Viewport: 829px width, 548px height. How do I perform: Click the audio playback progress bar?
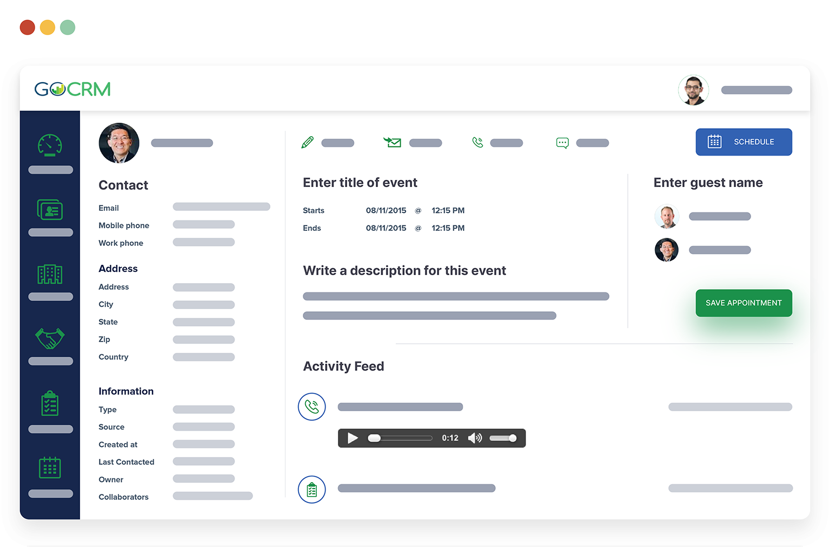tap(400, 438)
